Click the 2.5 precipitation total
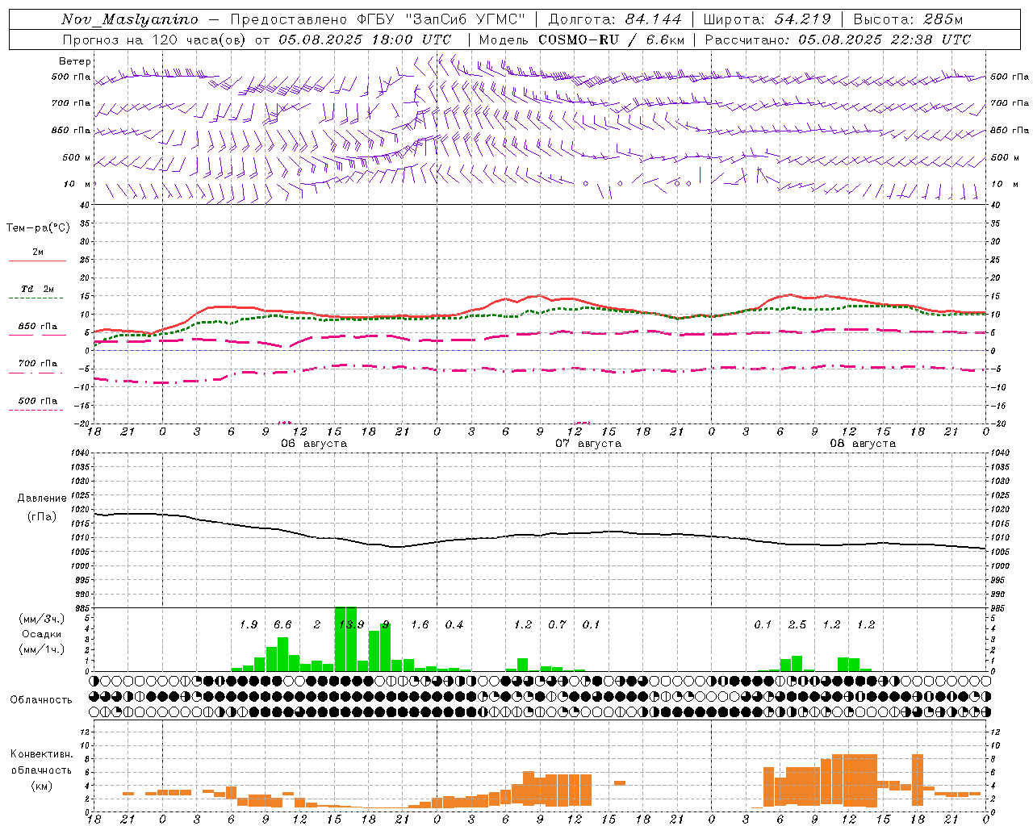Image resolution: width=1033 pixels, height=826 pixels. coord(797,625)
